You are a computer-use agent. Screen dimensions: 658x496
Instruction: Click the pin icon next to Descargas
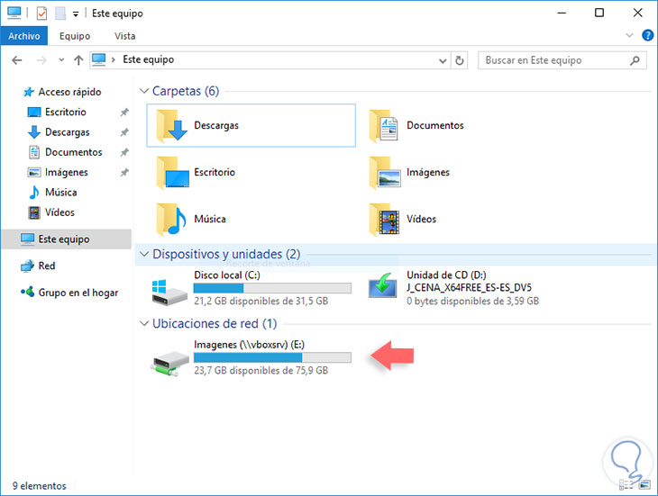pos(124,132)
